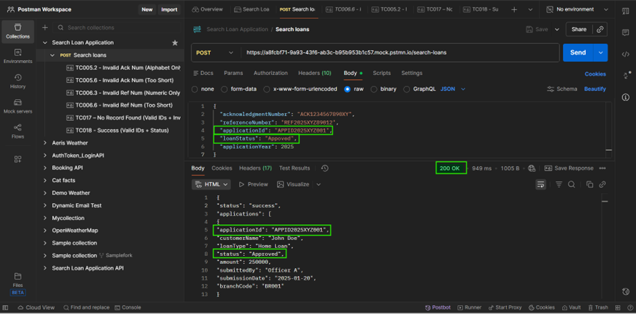Click the Cookies link under Send
The image size is (636, 314).
tap(595, 74)
